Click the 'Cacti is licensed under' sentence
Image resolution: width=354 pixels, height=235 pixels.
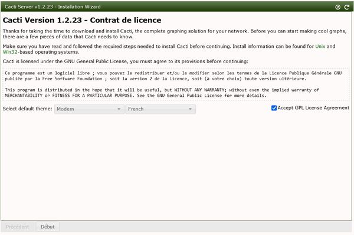click(125, 61)
